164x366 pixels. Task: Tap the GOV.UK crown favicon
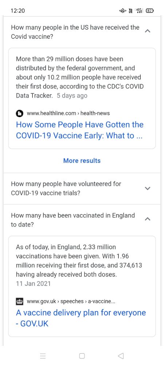[x=20, y=301]
